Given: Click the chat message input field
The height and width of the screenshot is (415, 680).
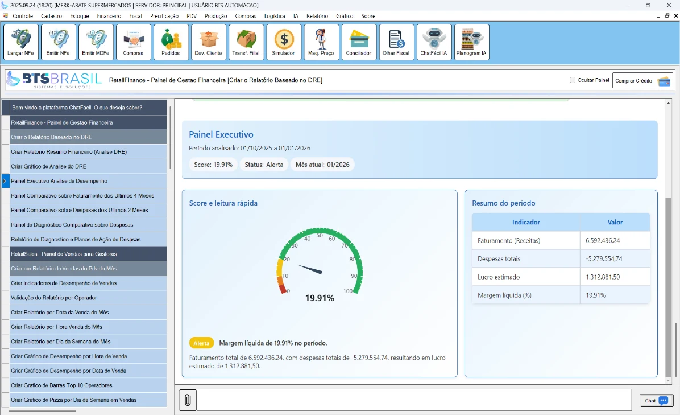Looking at the screenshot, I should point(414,400).
